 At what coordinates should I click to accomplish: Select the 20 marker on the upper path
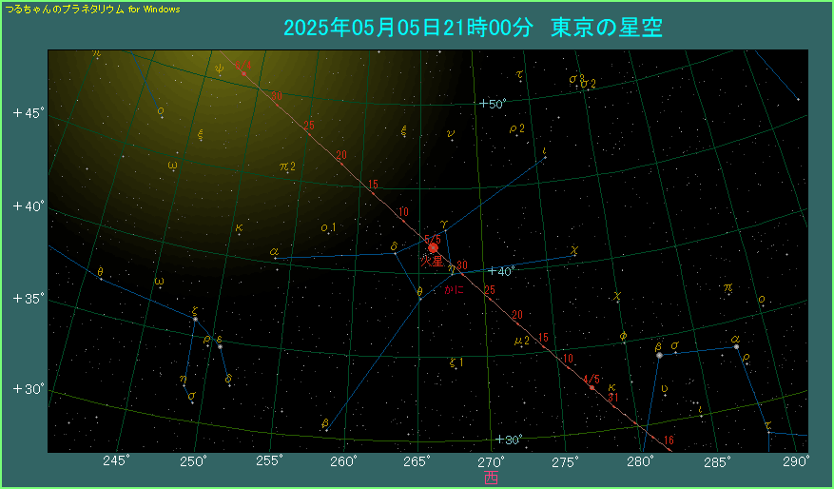[x=340, y=155]
